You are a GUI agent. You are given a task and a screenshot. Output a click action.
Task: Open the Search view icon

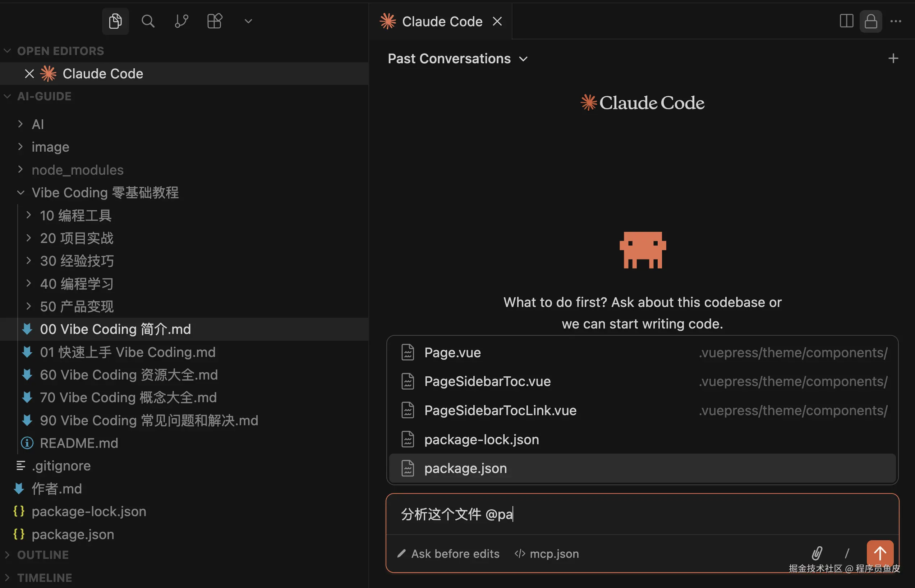[x=148, y=21]
